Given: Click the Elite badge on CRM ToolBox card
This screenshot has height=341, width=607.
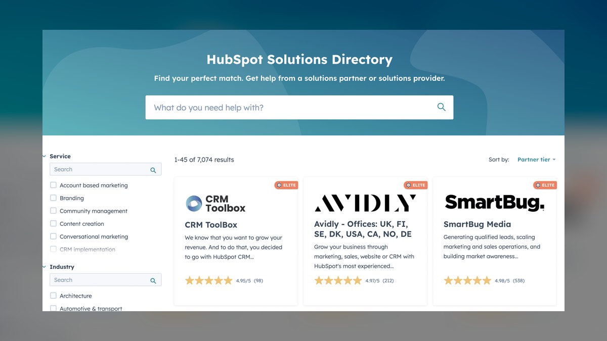Looking at the screenshot, I should pyautogui.click(x=286, y=185).
